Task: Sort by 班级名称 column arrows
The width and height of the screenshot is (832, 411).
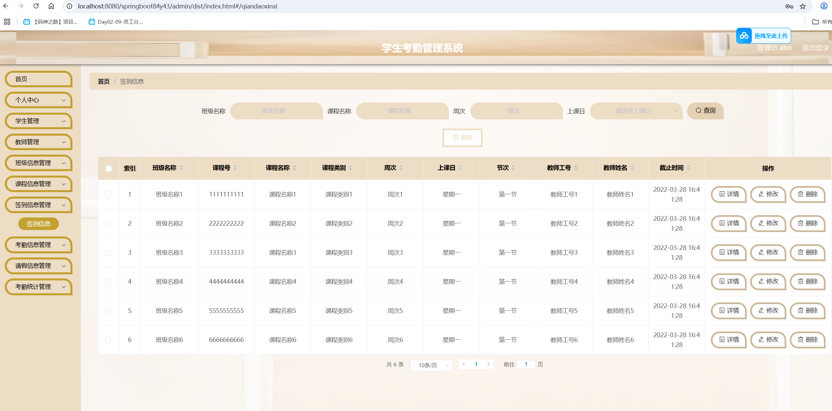Action: pyautogui.click(x=181, y=168)
